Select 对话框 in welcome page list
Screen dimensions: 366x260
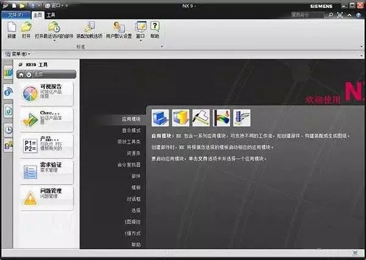pos(134,199)
